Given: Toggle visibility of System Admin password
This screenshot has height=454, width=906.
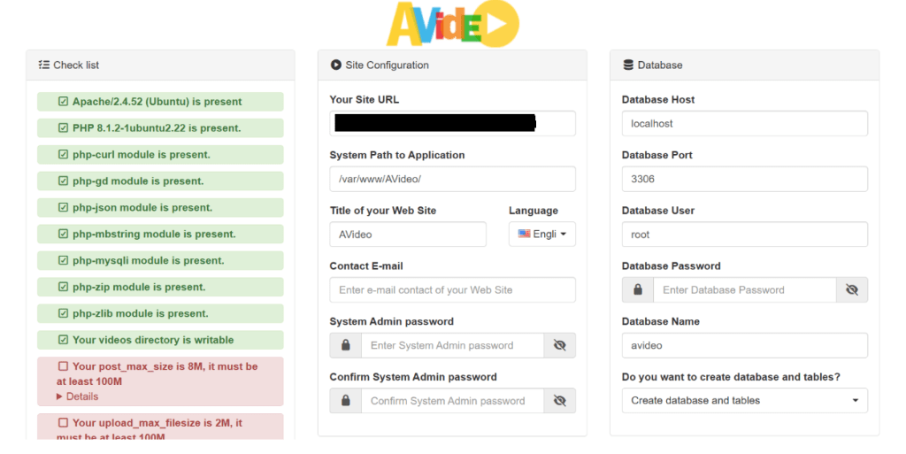Looking at the screenshot, I should click(559, 345).
